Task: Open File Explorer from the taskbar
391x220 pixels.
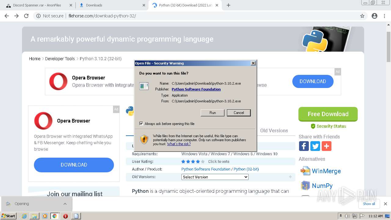Action: 35,216
